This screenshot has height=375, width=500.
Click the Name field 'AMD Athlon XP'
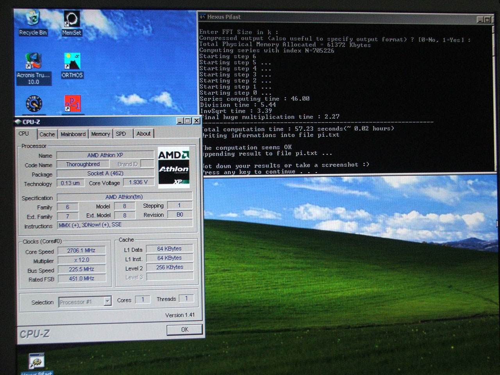click(105, 155)
